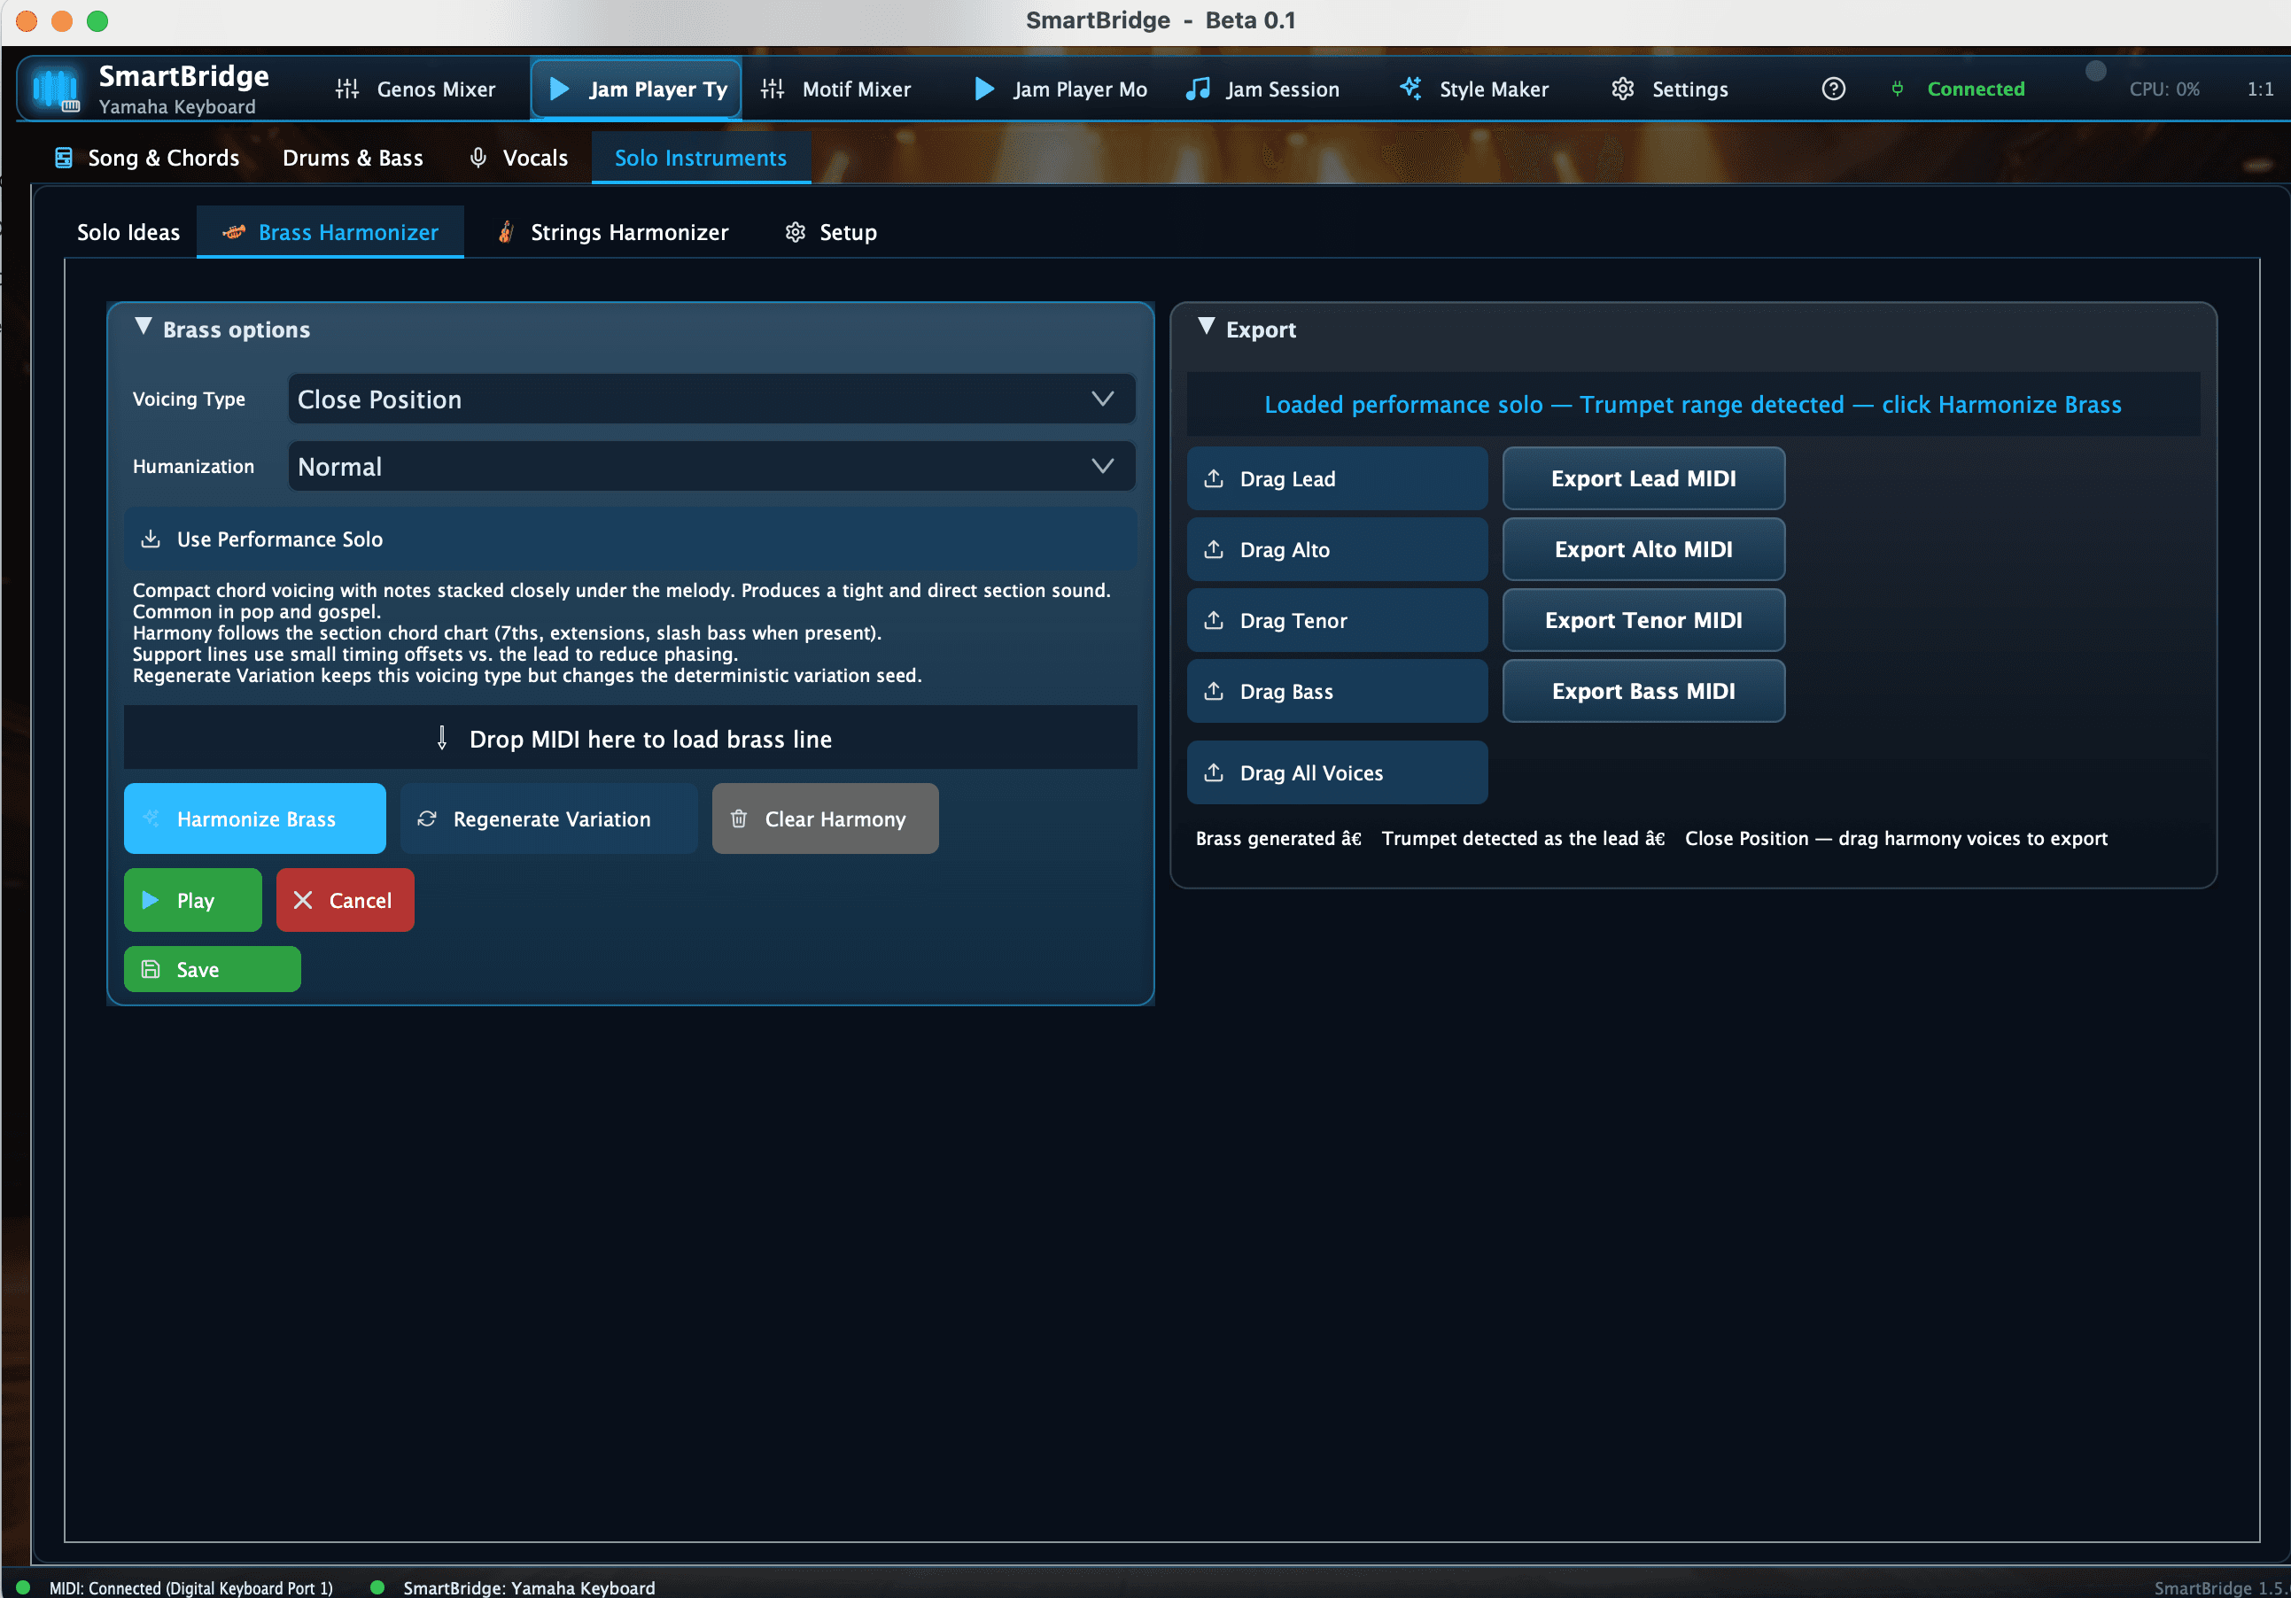Open the Vocals tab
The image size is (2291, 1598).
(519, 158)
